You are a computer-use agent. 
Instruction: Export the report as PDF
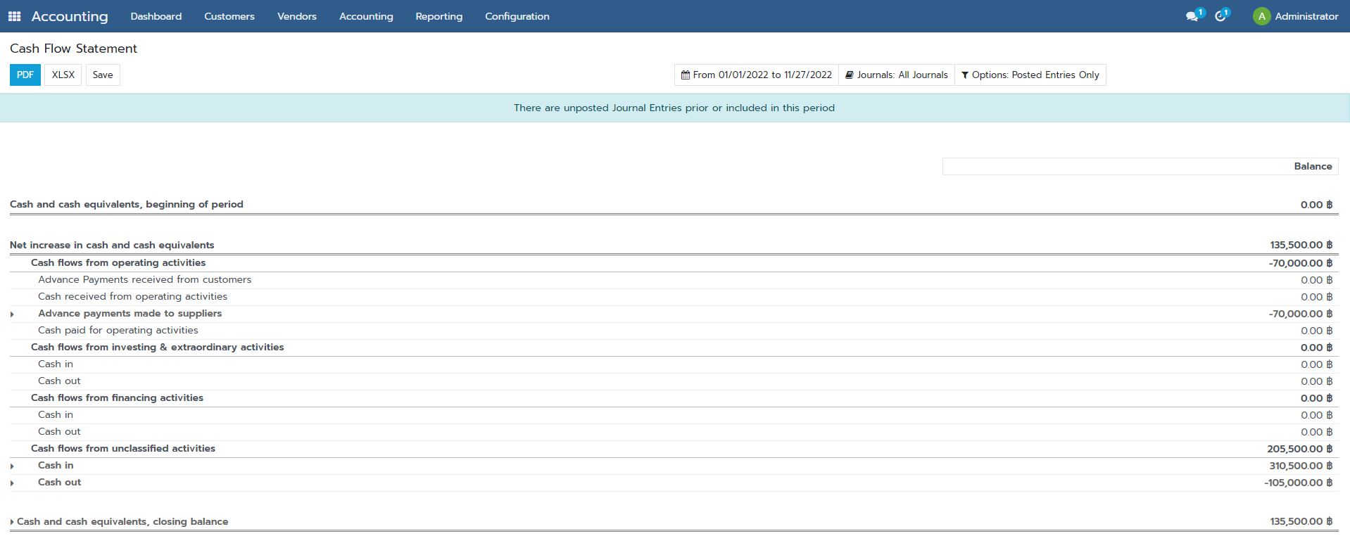(x=25, y=75)
